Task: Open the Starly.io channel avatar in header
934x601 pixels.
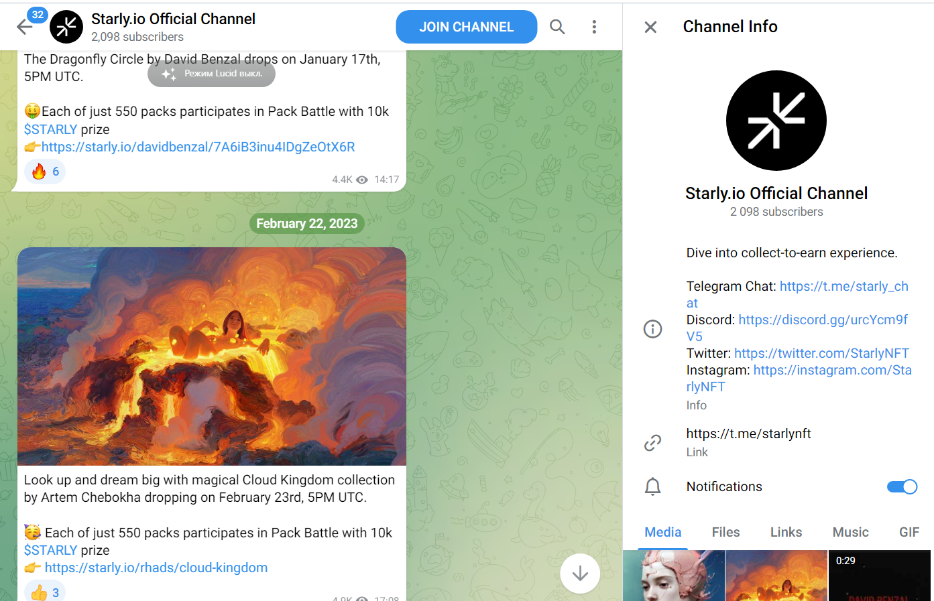Action: tap(66, 27)
